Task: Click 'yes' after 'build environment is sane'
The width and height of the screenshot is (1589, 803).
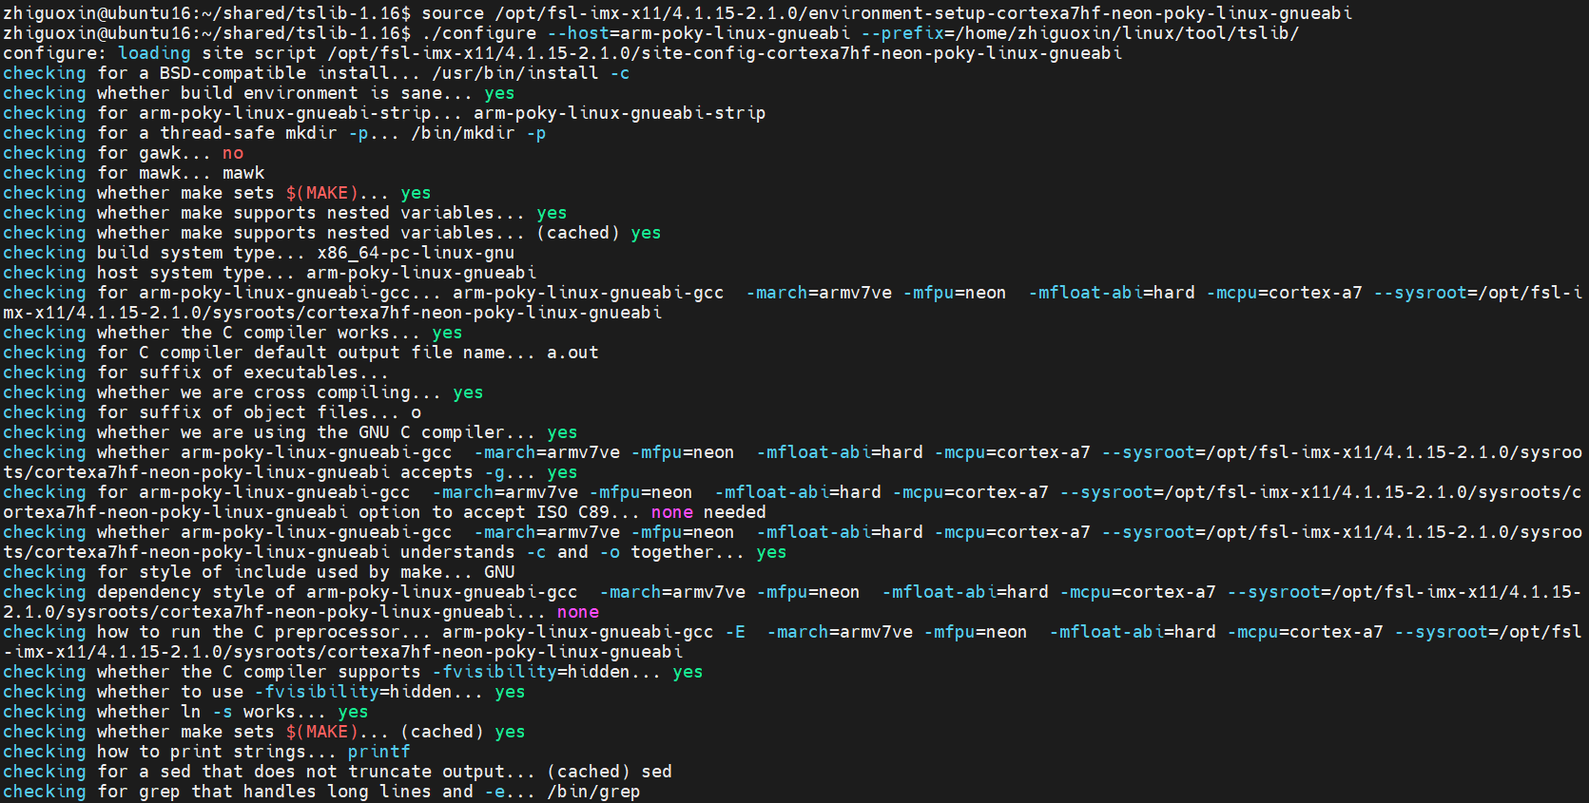Action: (499, 93)
